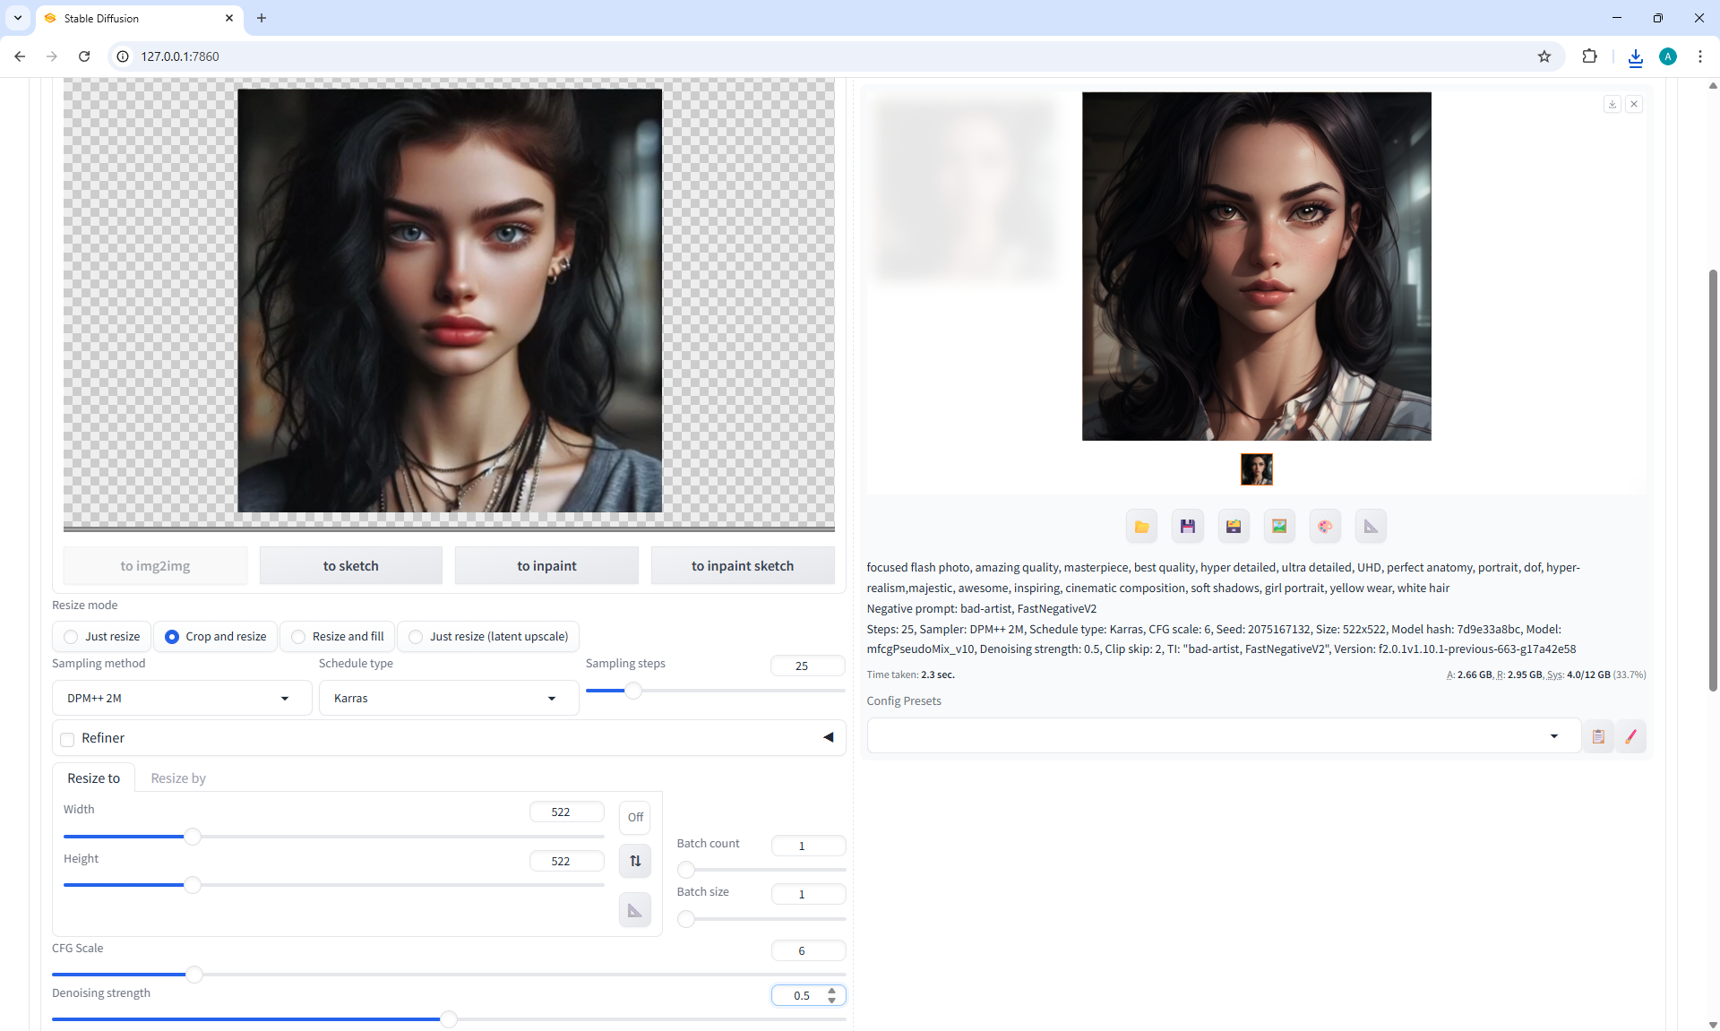Viewport: 1720px width, 1031px height.
Task: Select Just resize radio option
Action: (x=71, y=637)
